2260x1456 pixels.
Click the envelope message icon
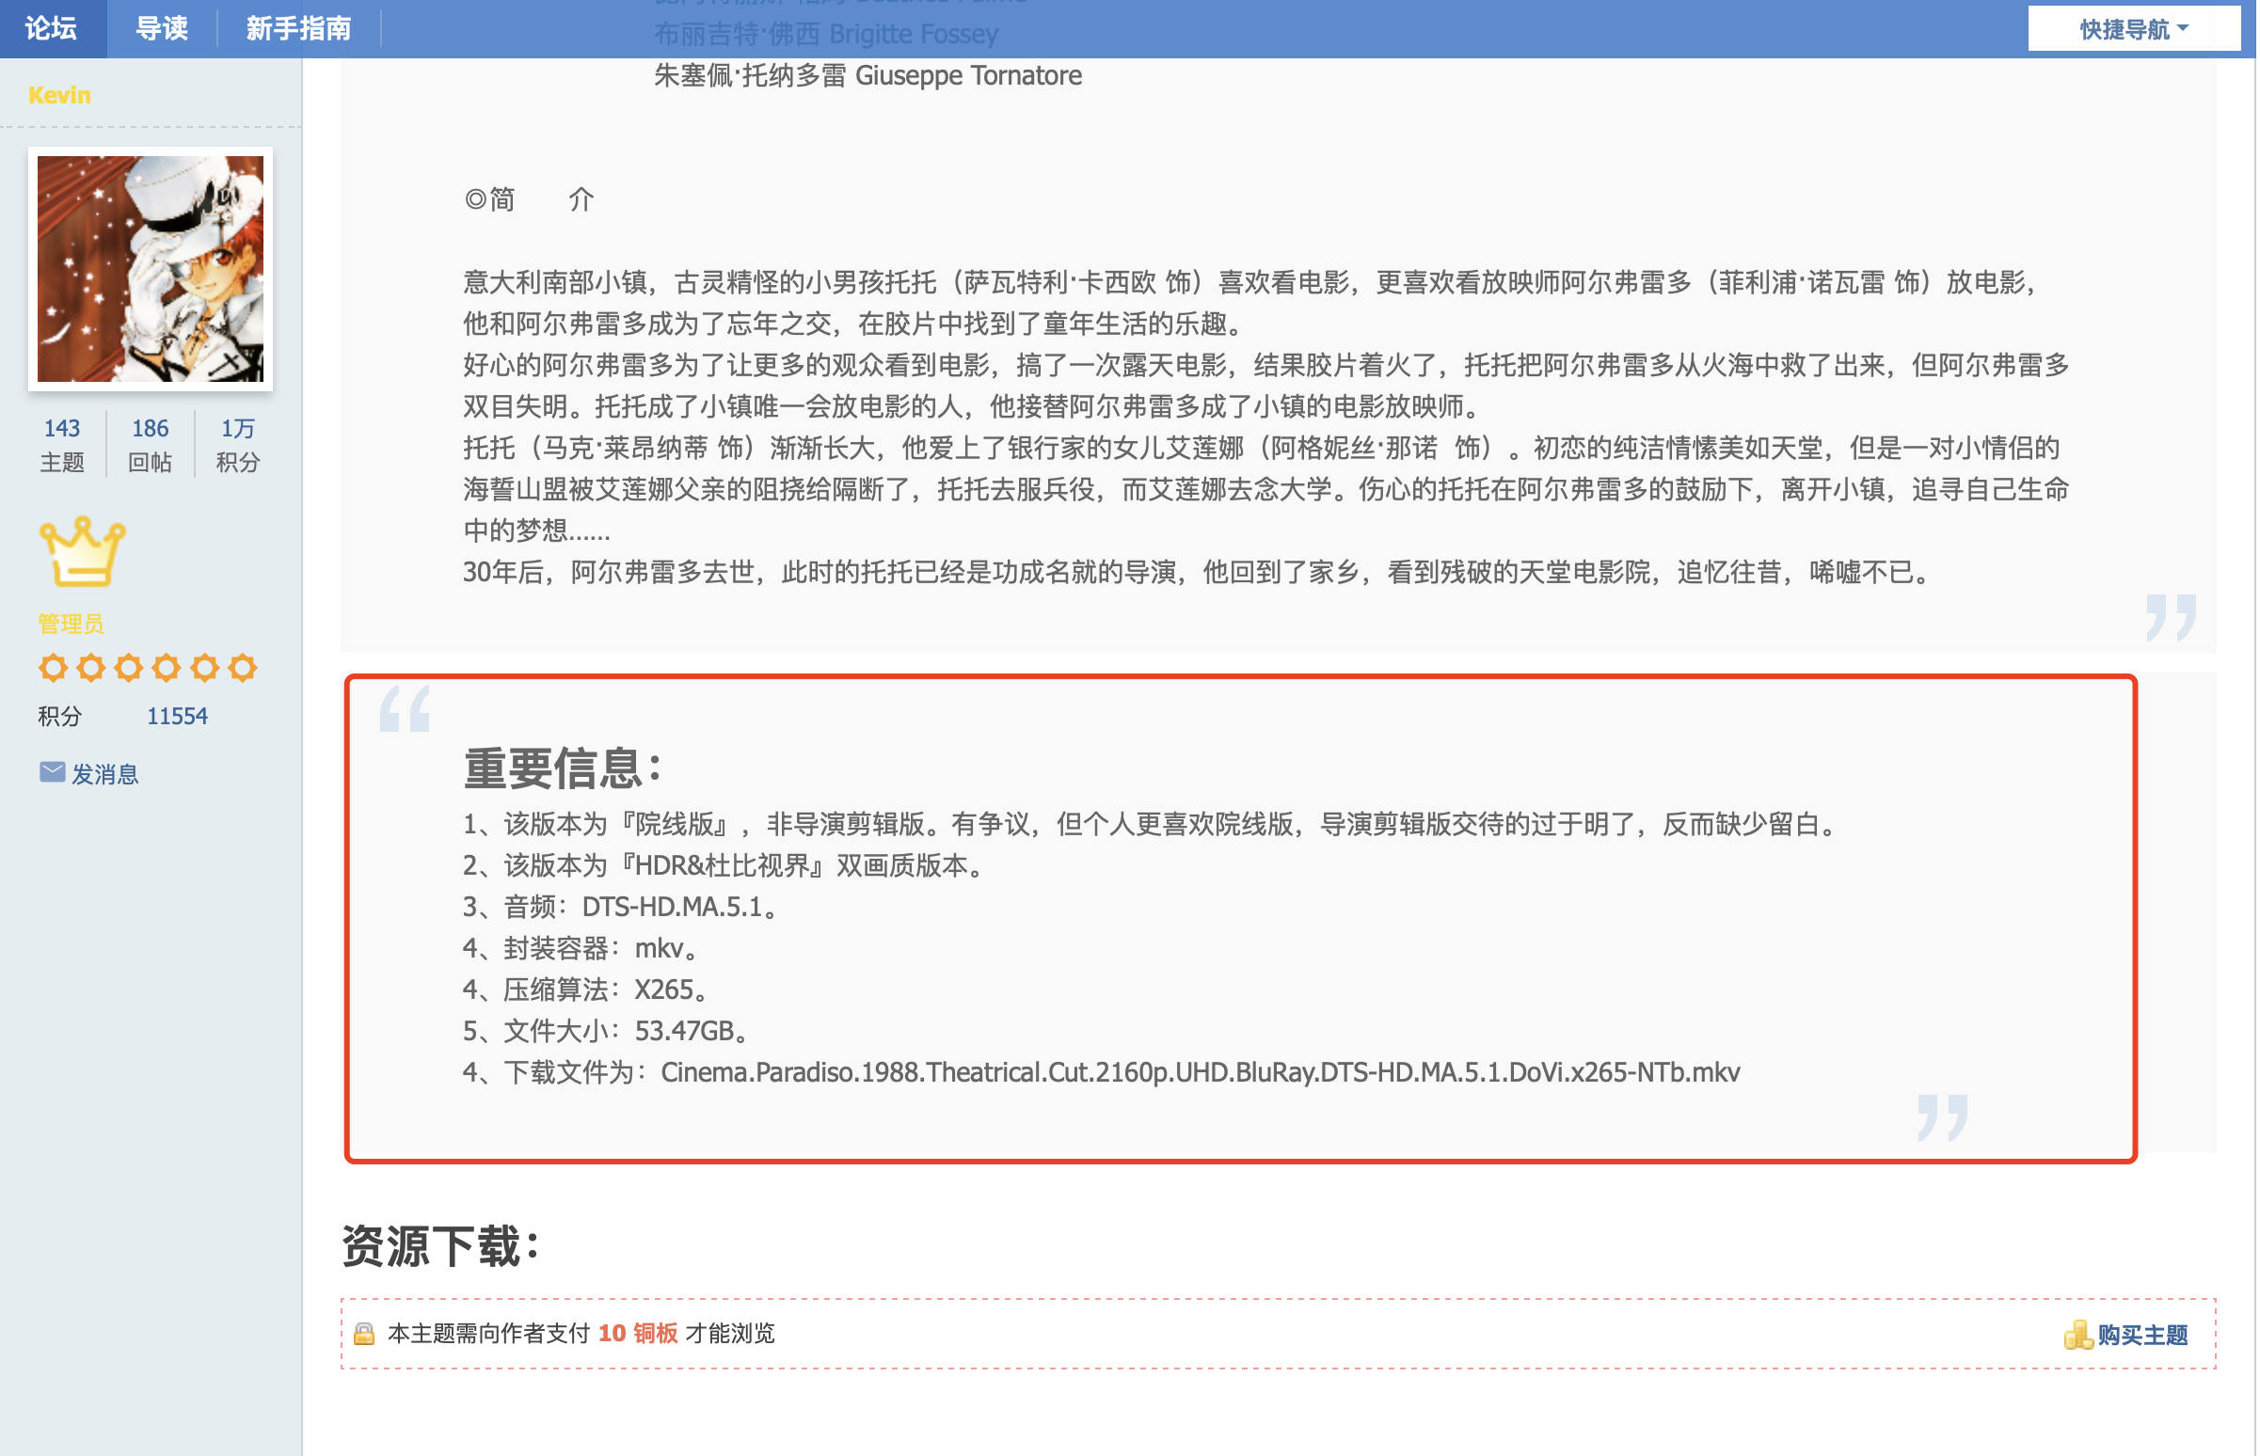tap(52, 773)
